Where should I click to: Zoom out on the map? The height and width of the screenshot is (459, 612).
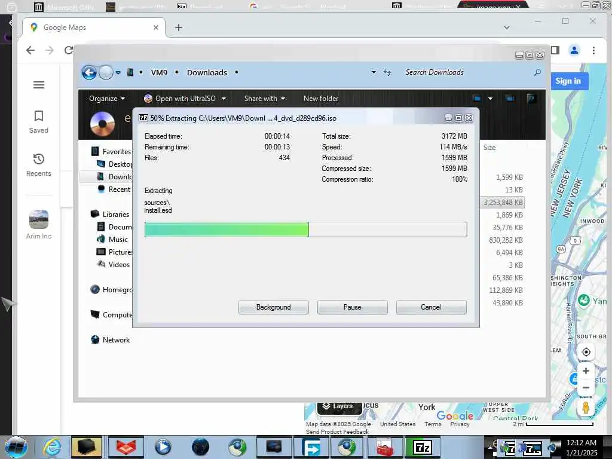point(586,387)
